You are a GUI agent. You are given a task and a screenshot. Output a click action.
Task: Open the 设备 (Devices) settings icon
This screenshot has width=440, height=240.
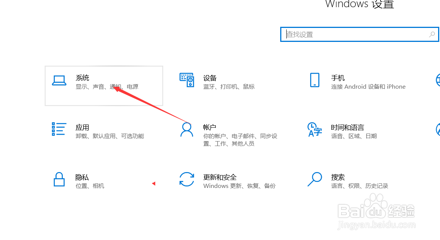(x=187, y=80)
